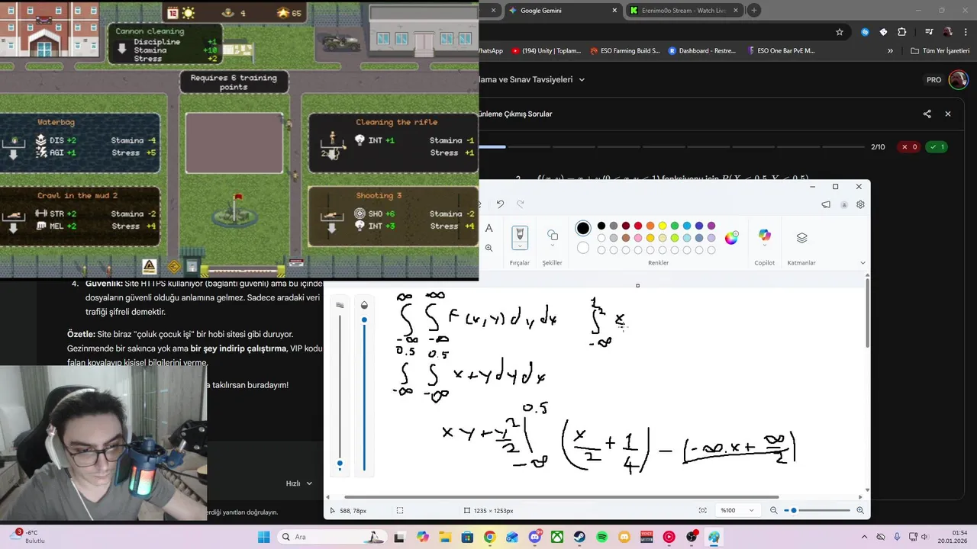Screen dimensions: 977x549
Task: Open the Hızlı model selector
Action: pos(299,483)
